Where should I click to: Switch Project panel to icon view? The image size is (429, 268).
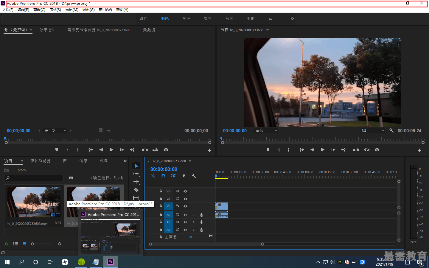tap(24, 244)
